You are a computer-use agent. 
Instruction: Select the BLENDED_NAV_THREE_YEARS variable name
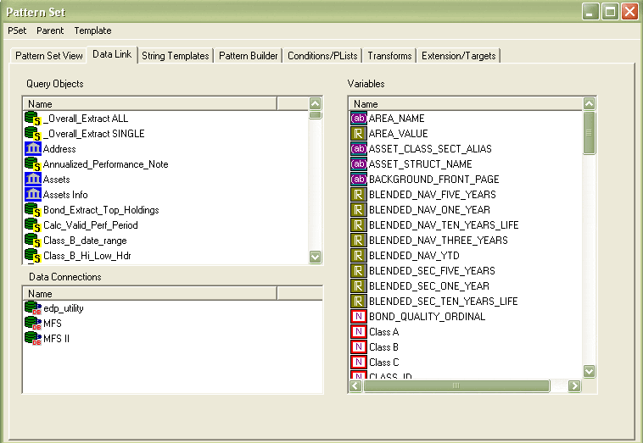[x=439, y=241]
